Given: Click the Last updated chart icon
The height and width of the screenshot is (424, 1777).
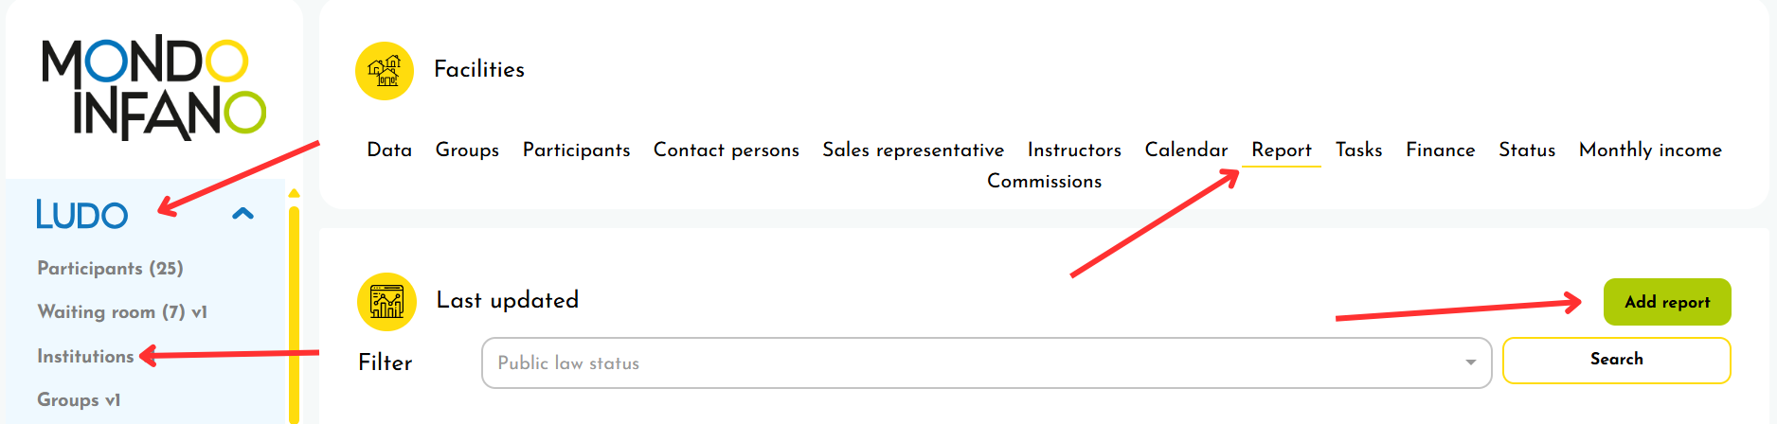Looking at the screenshot, I should click(386, 302).
